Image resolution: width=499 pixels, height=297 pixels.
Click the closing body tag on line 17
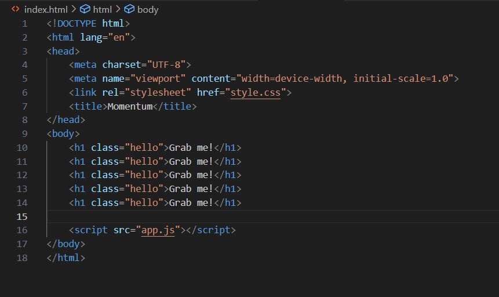[66, 244]
